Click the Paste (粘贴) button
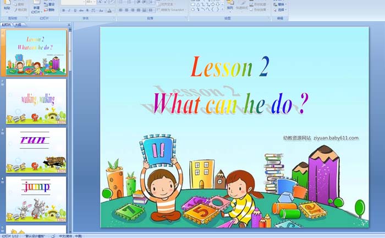This screenshot has width=385, height=238. 7,7
